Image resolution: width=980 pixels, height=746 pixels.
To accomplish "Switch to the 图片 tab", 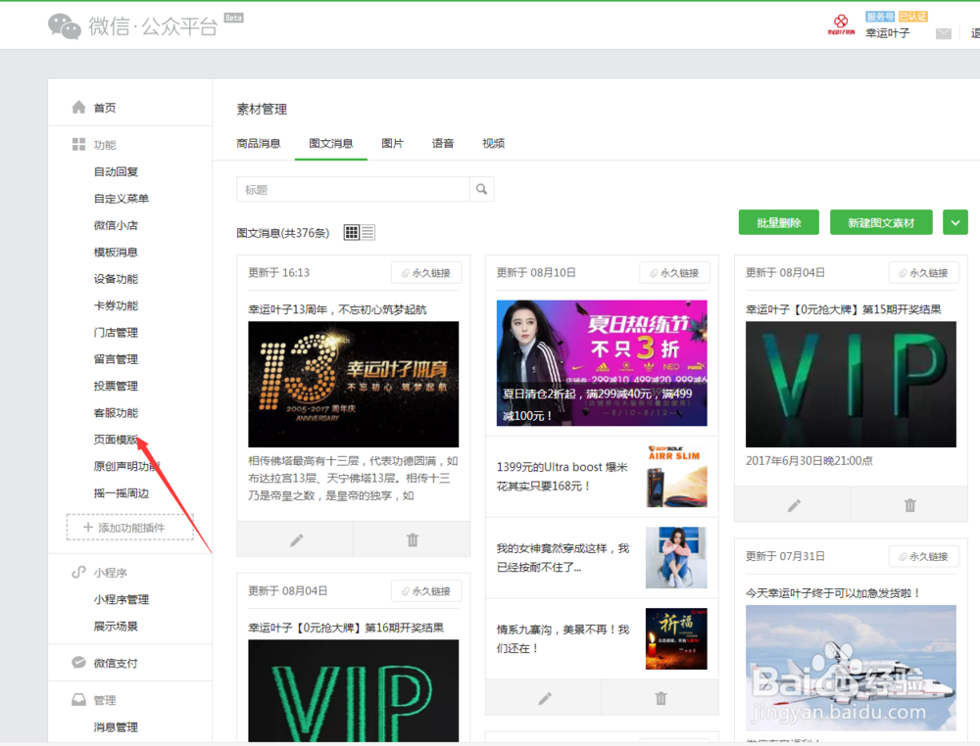I will click(393, 143).
